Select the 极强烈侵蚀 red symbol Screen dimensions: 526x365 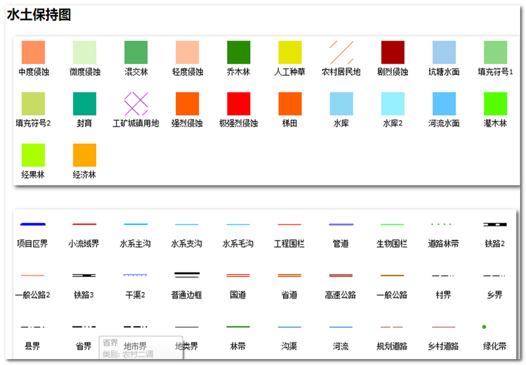point(238,103)
